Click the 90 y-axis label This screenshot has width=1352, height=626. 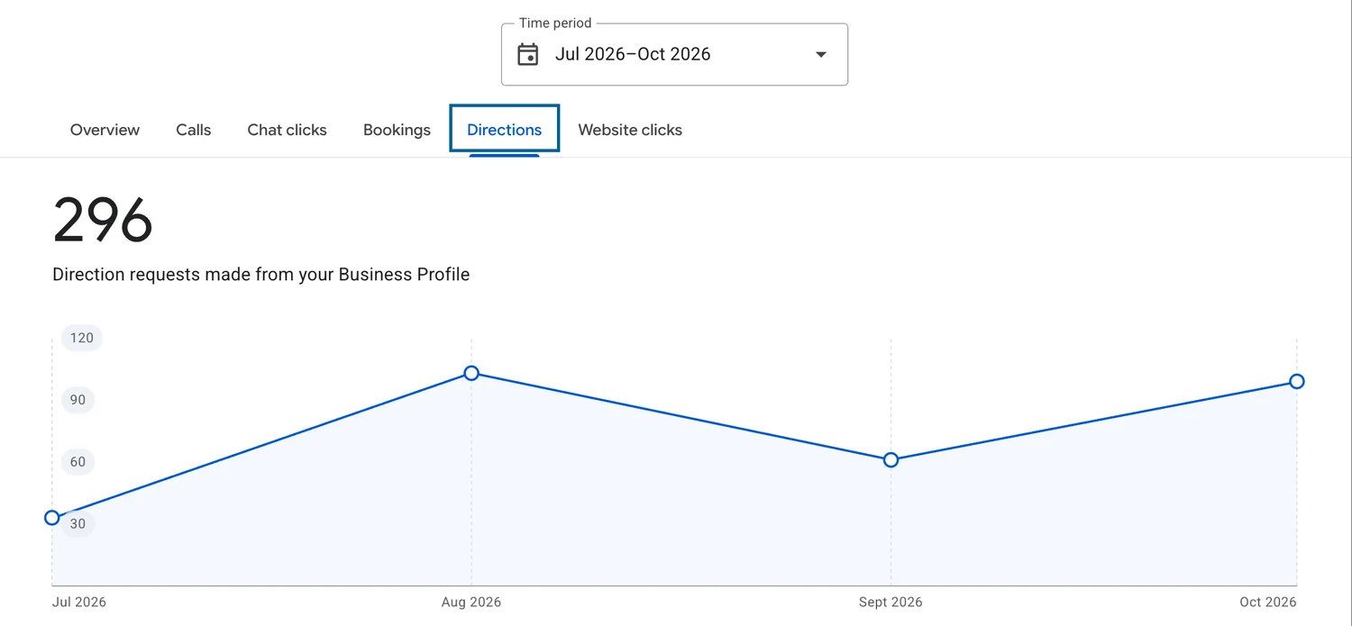[x=78, y=400]
